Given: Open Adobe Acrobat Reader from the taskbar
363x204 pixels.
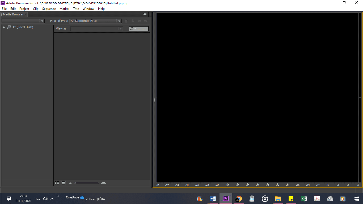Looking at the screenshot, I should (x=317, y=199).
